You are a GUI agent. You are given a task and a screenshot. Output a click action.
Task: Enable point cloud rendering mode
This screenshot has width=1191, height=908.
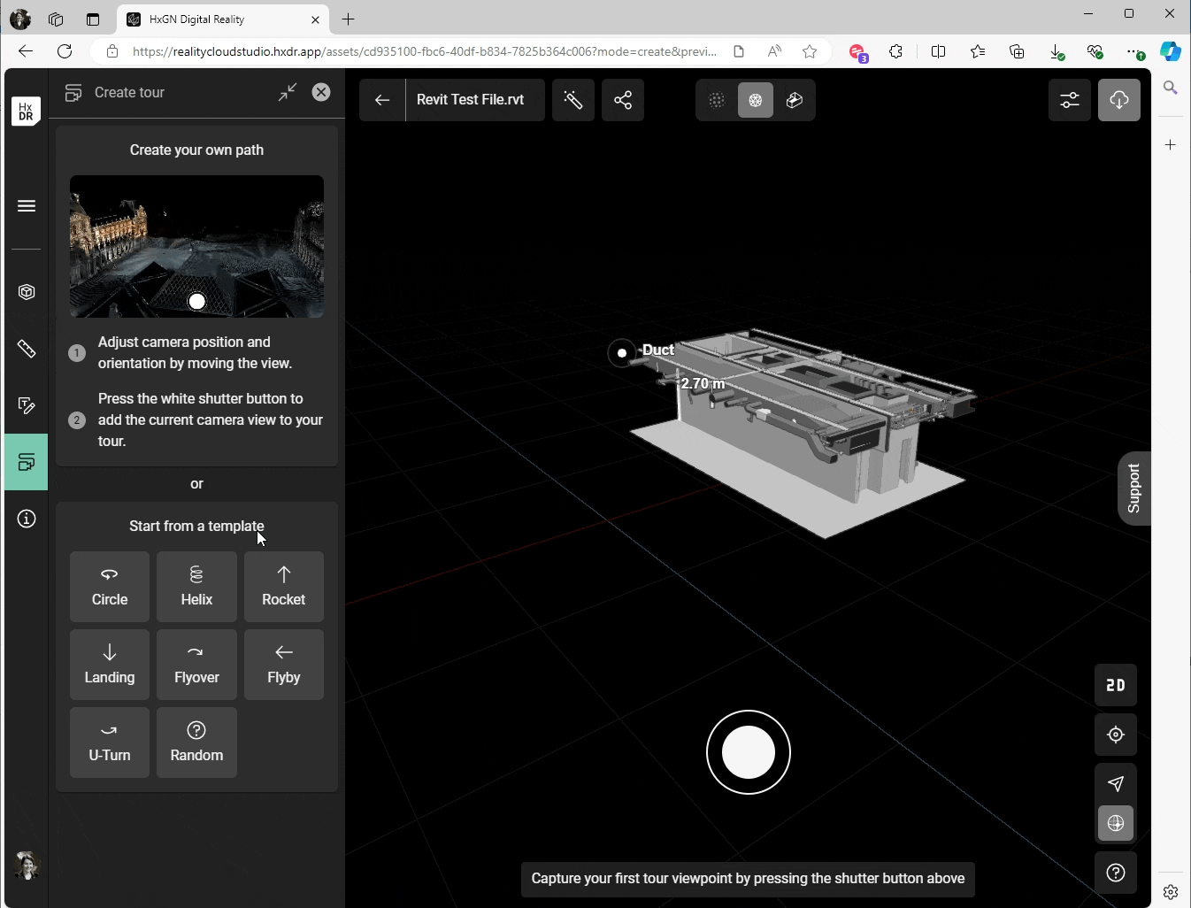[x=717, y=100]
